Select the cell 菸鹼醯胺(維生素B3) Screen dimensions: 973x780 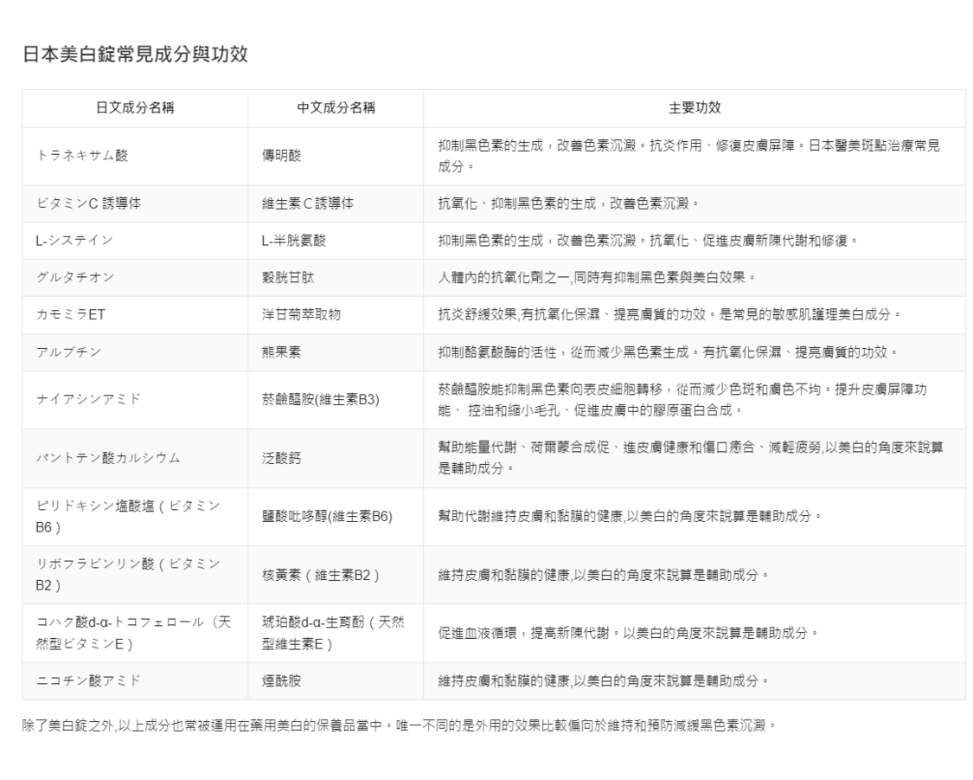pyautogui.click(x=336, y=400)
